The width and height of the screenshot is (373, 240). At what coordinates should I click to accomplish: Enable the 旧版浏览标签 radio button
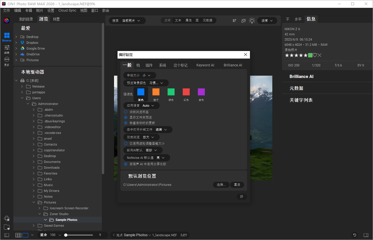(125, 112)
